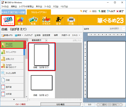Switch to イメージ表示 view mode
The width and height of the screenshot is (126, 107).
[x=20, y=104]
